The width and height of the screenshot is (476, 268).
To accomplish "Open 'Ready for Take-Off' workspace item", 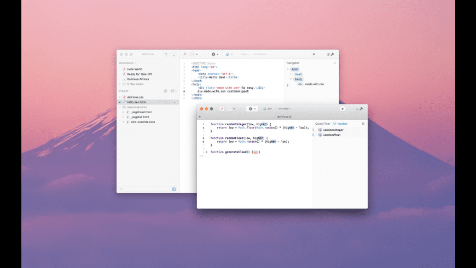I will pyautogui.click(x=140, y=74).
